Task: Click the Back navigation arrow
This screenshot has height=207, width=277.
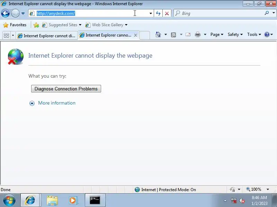Action: (5, 13)
